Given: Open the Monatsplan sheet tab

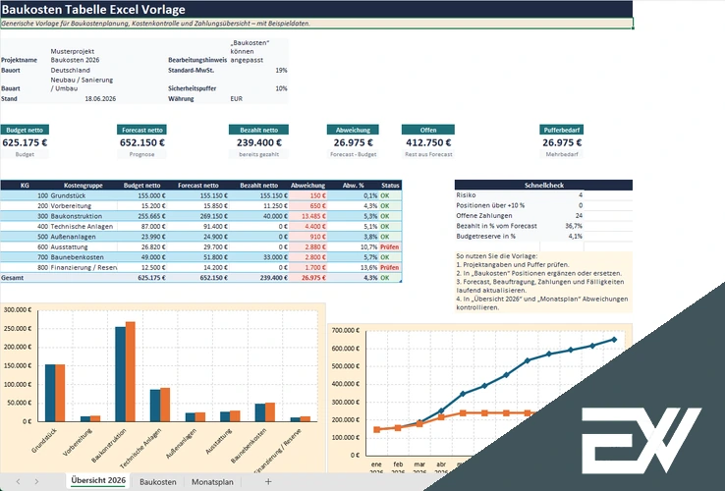Looking at the screenshot, I should pos(212,482).
